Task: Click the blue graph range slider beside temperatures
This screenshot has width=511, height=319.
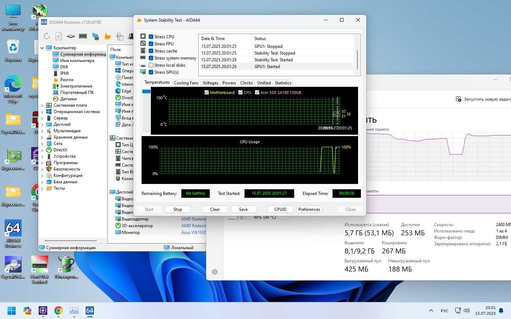Action: click(146, 91)
